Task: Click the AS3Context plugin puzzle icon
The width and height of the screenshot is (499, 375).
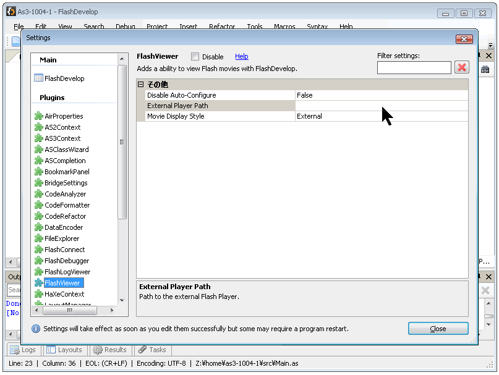Action: pos(38,138)
